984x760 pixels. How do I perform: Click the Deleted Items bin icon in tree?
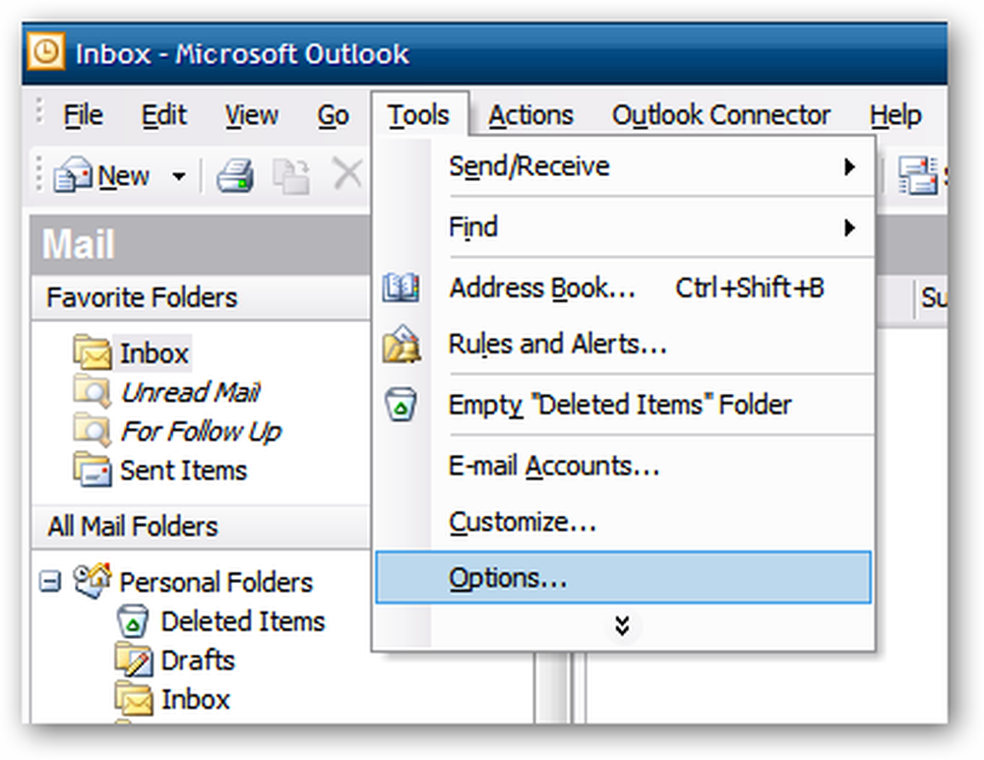coord(133,620)
